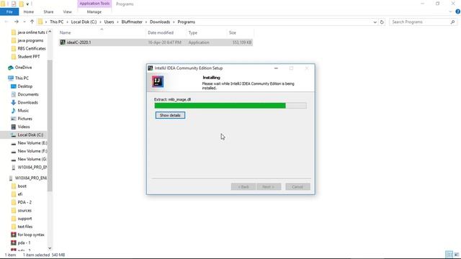Open the View ribbon tab

coord(67,12)
